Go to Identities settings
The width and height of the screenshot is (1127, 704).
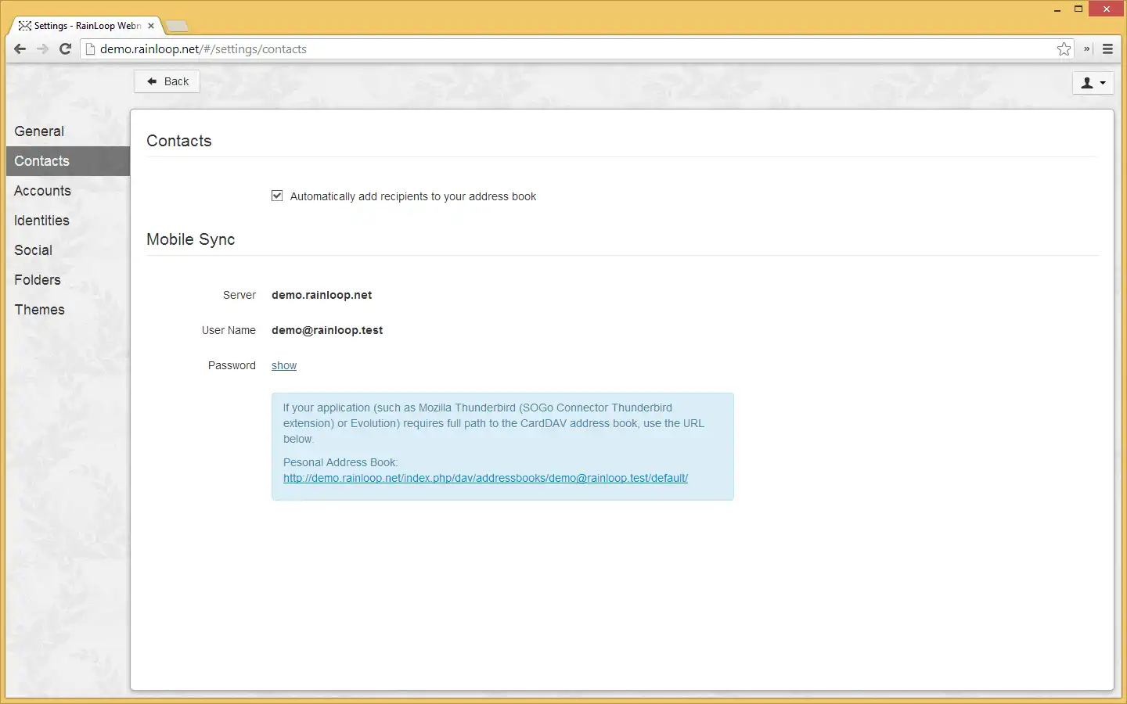click(67, 221)
